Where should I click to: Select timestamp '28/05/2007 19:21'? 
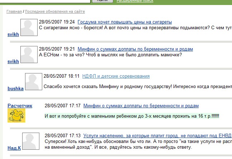click(57, 49)
